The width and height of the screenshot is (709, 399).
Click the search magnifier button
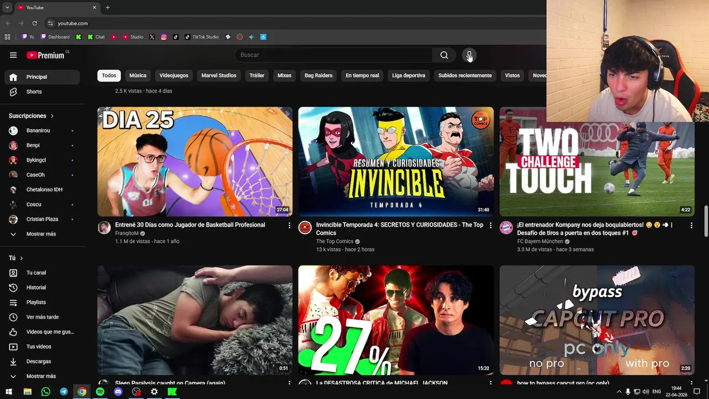[x=444, y=55]
